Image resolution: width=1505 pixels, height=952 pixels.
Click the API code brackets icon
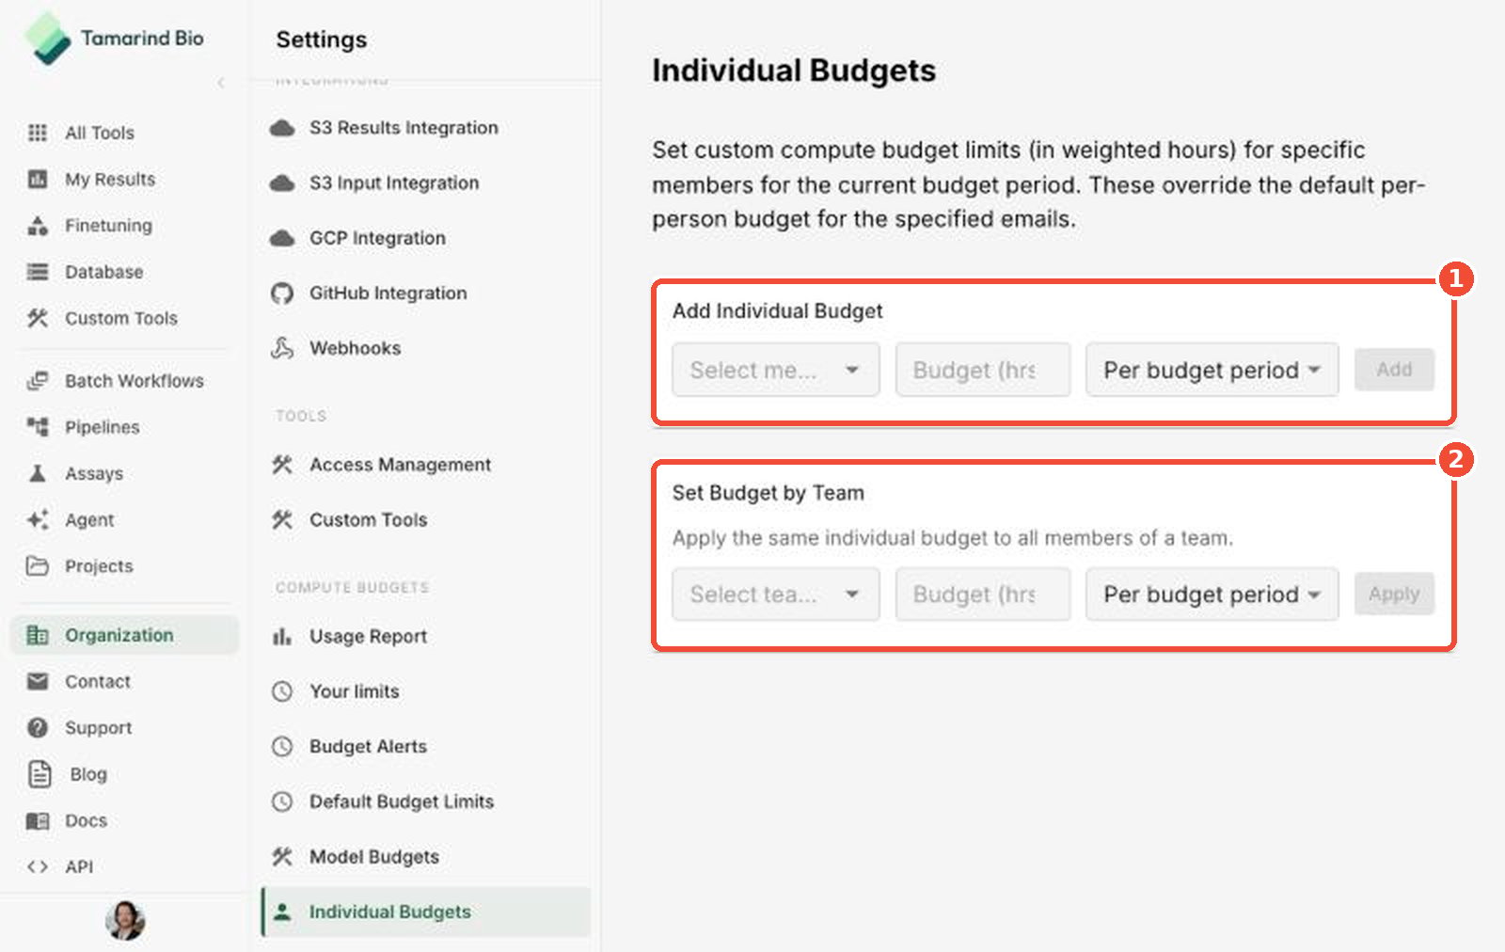point(38,866)
